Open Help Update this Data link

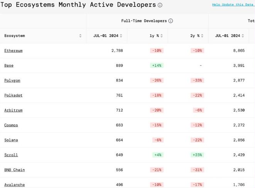(233, 5)
